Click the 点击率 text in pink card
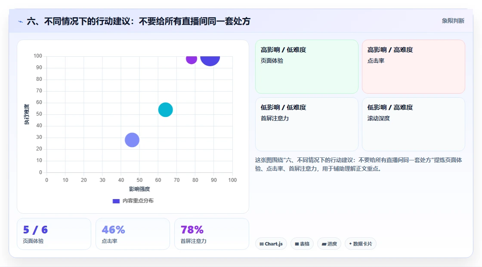Viewport: 482px width, 267px height. pos(376,61)
